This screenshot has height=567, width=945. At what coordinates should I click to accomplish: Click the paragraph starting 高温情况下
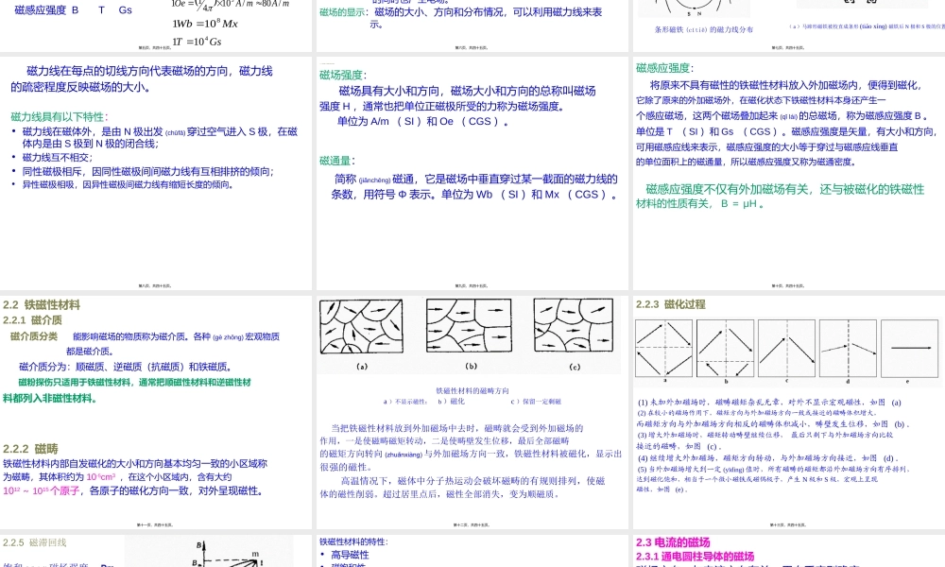tap(462, 488)
